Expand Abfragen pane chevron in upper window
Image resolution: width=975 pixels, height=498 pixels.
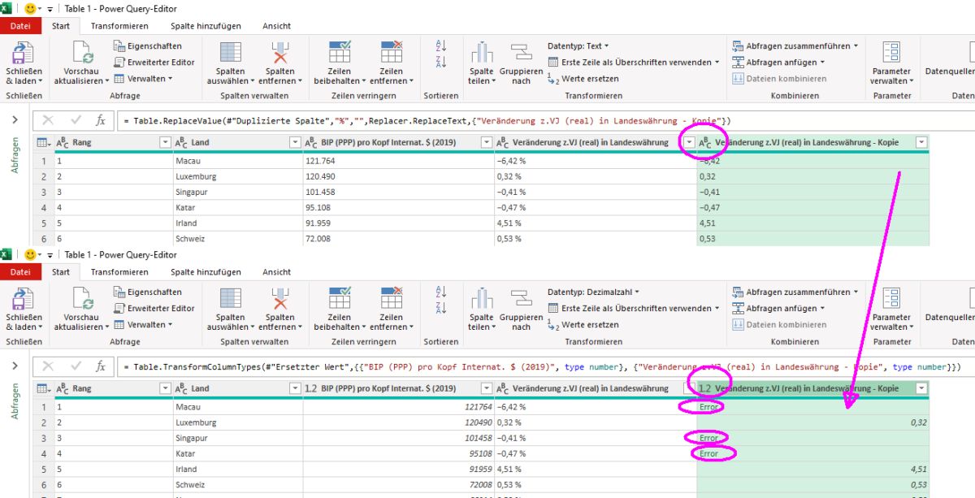click(x=15, y=120)
